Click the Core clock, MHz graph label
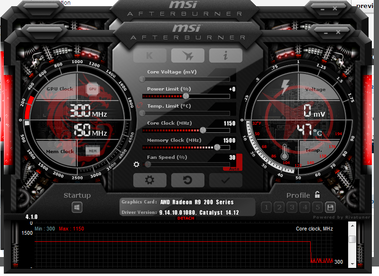This screenshot has width=379, height=276. point(314,229)
